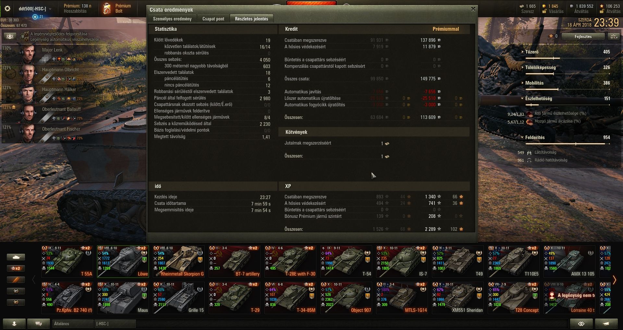Image resolution: width=623 pixels, height=330 pixels.
Task: Select the tank type filter icon
Action: tap(16, 257)
